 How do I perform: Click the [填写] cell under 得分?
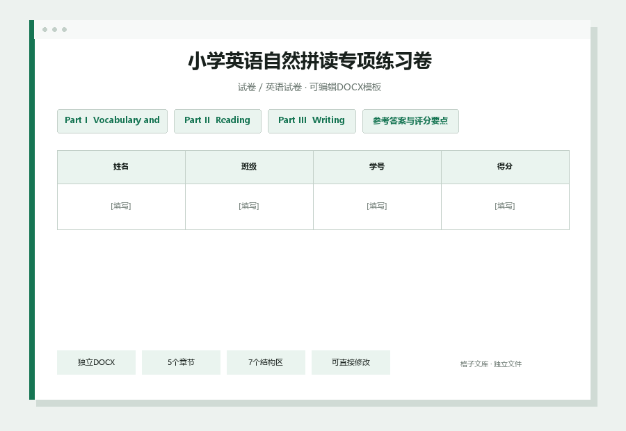pyautogui.click(x=505, y=206)
